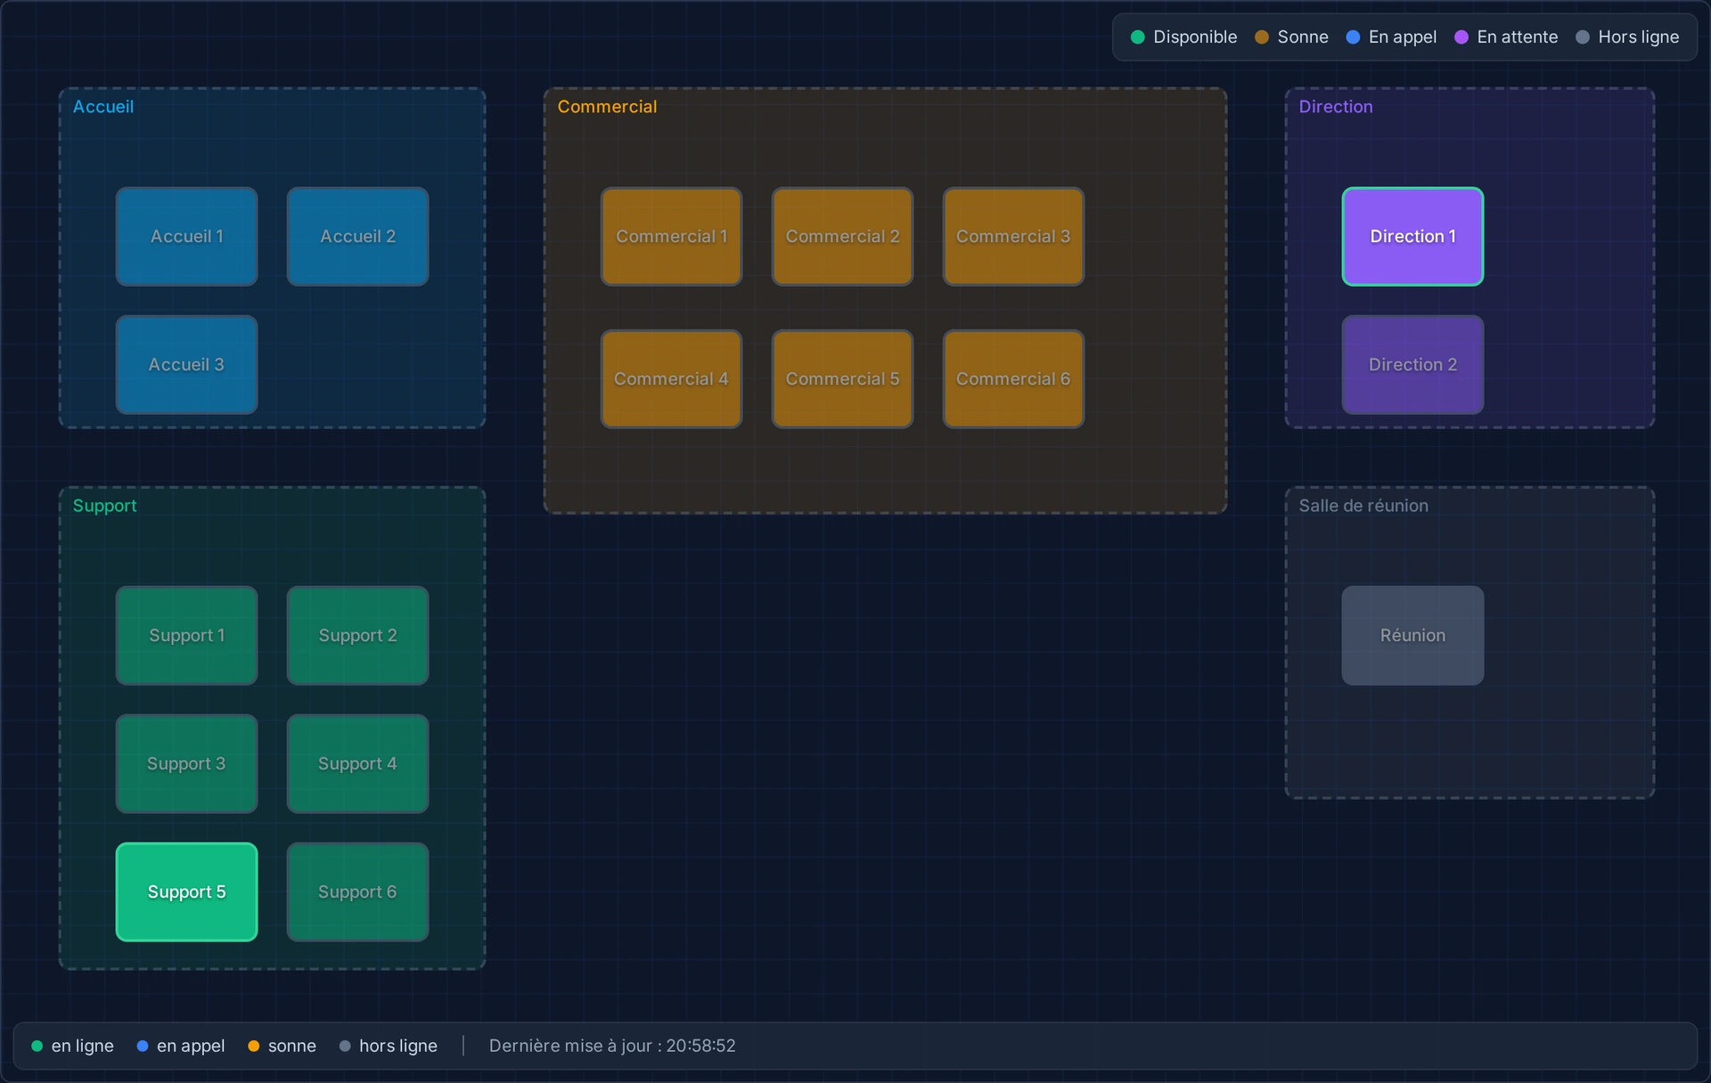Select the highlighted Direction 1 tile
The image size is (1711, 1083).
coord(1412,236)
